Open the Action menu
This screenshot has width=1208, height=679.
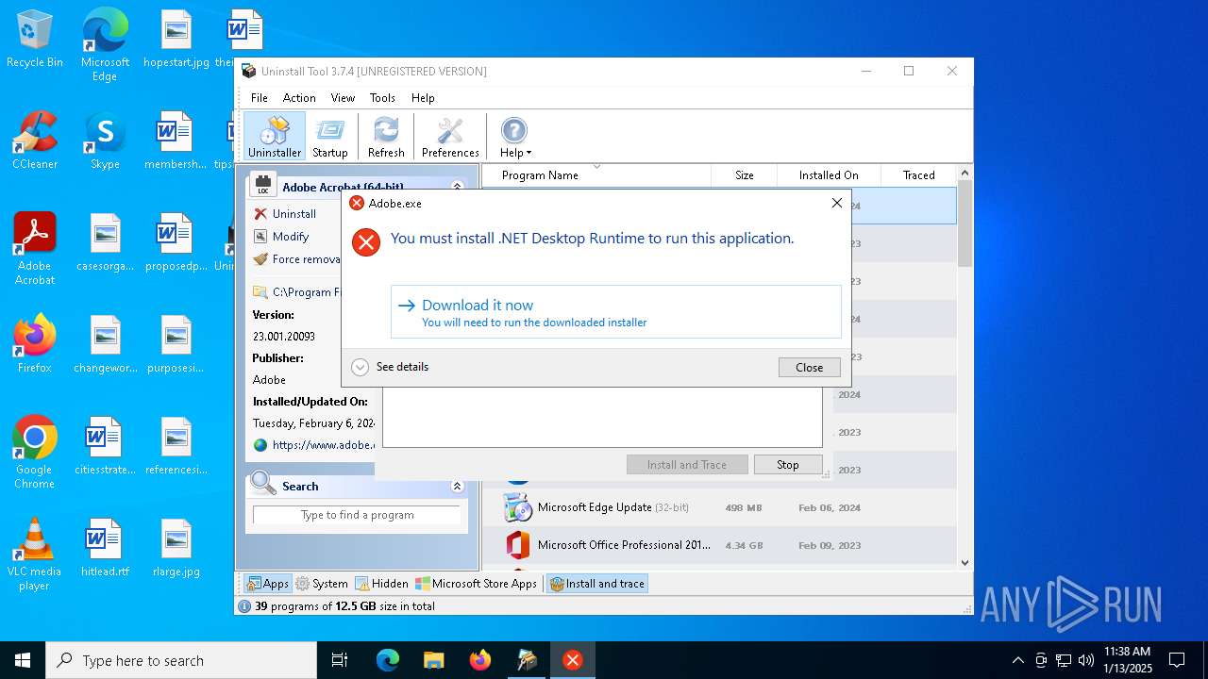tap(299, 98)
